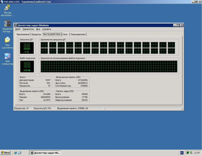Click the network tray icon near the clock
Screen dimensions: 202x156
(x=191, y=153)
